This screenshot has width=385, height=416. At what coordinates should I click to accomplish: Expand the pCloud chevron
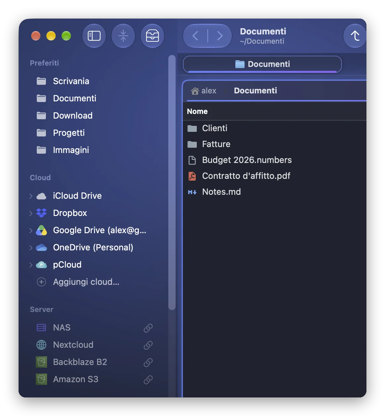(x=31, y=265)
